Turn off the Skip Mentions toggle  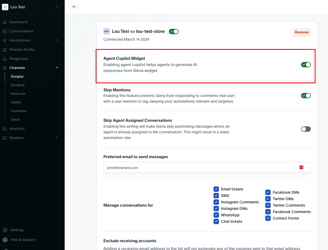point(306,96)
